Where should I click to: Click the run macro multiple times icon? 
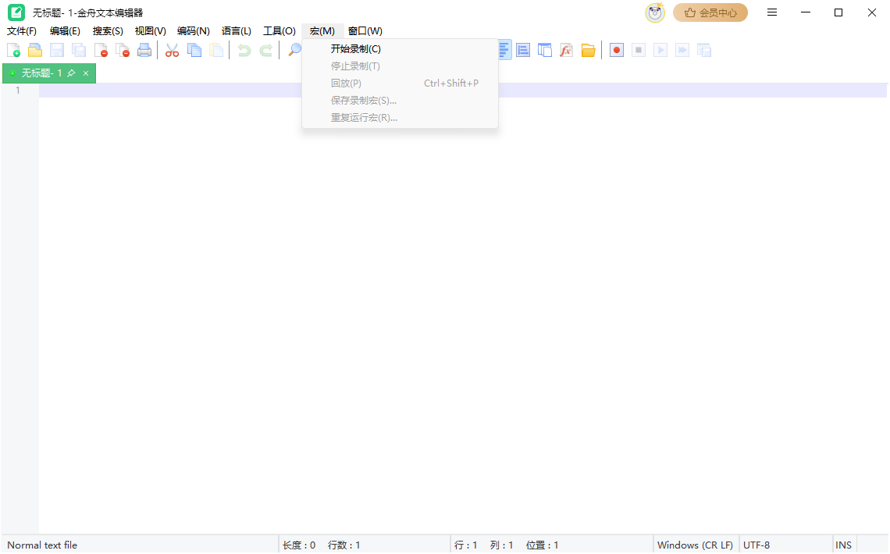pos(682,50)
